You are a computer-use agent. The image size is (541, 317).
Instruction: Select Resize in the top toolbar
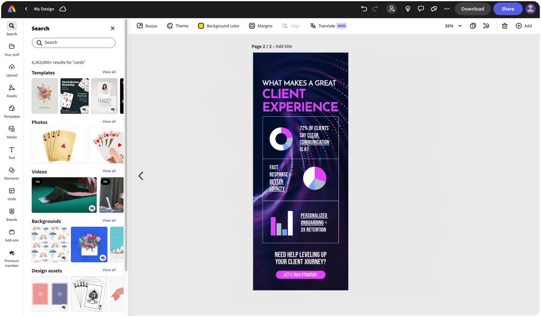147,26
